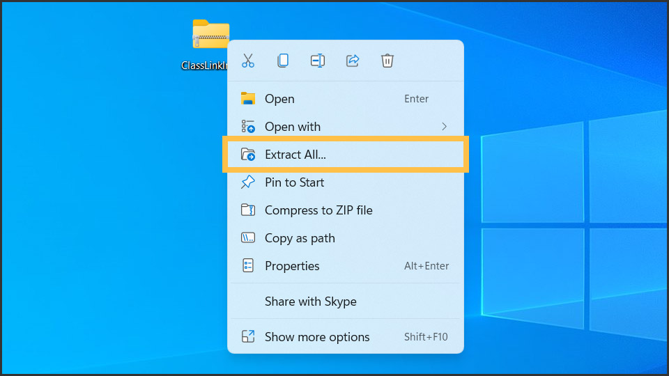Choose Open from the context menu
The width and height of the screenshot is (669, 376).
[346, 98]
